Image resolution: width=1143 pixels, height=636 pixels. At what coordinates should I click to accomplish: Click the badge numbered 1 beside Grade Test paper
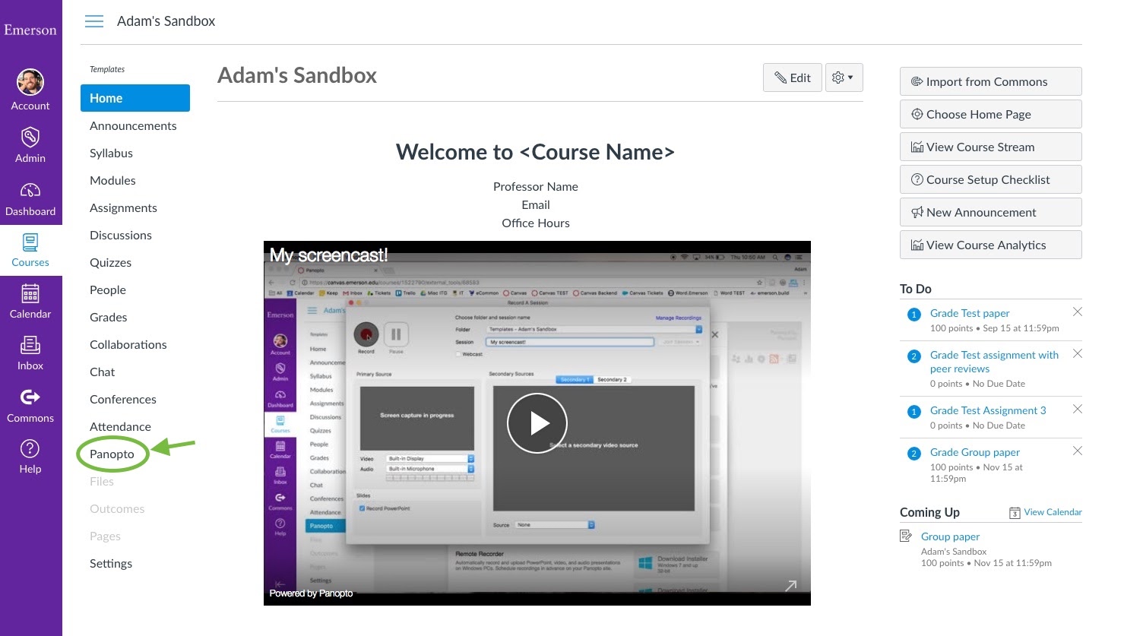(x=914, y=314)
